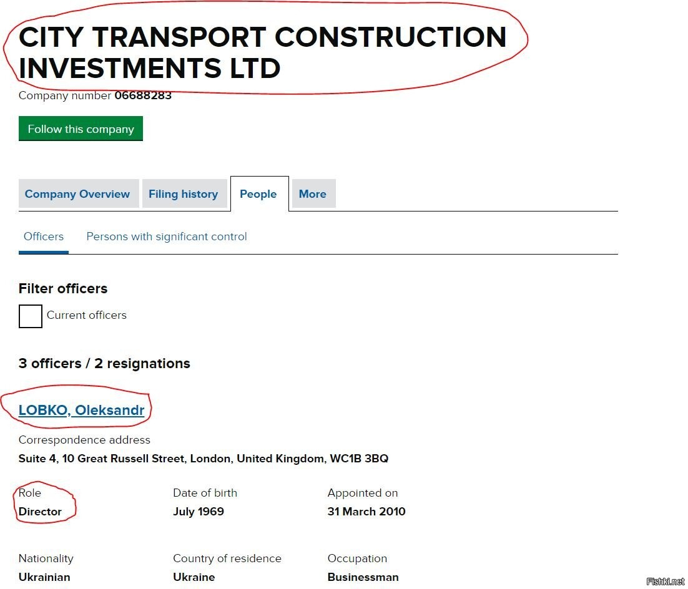Click the 3 officers / 2 resignations heading
The height and width of the screenshot is (589, 688).
tap(104, 363)
